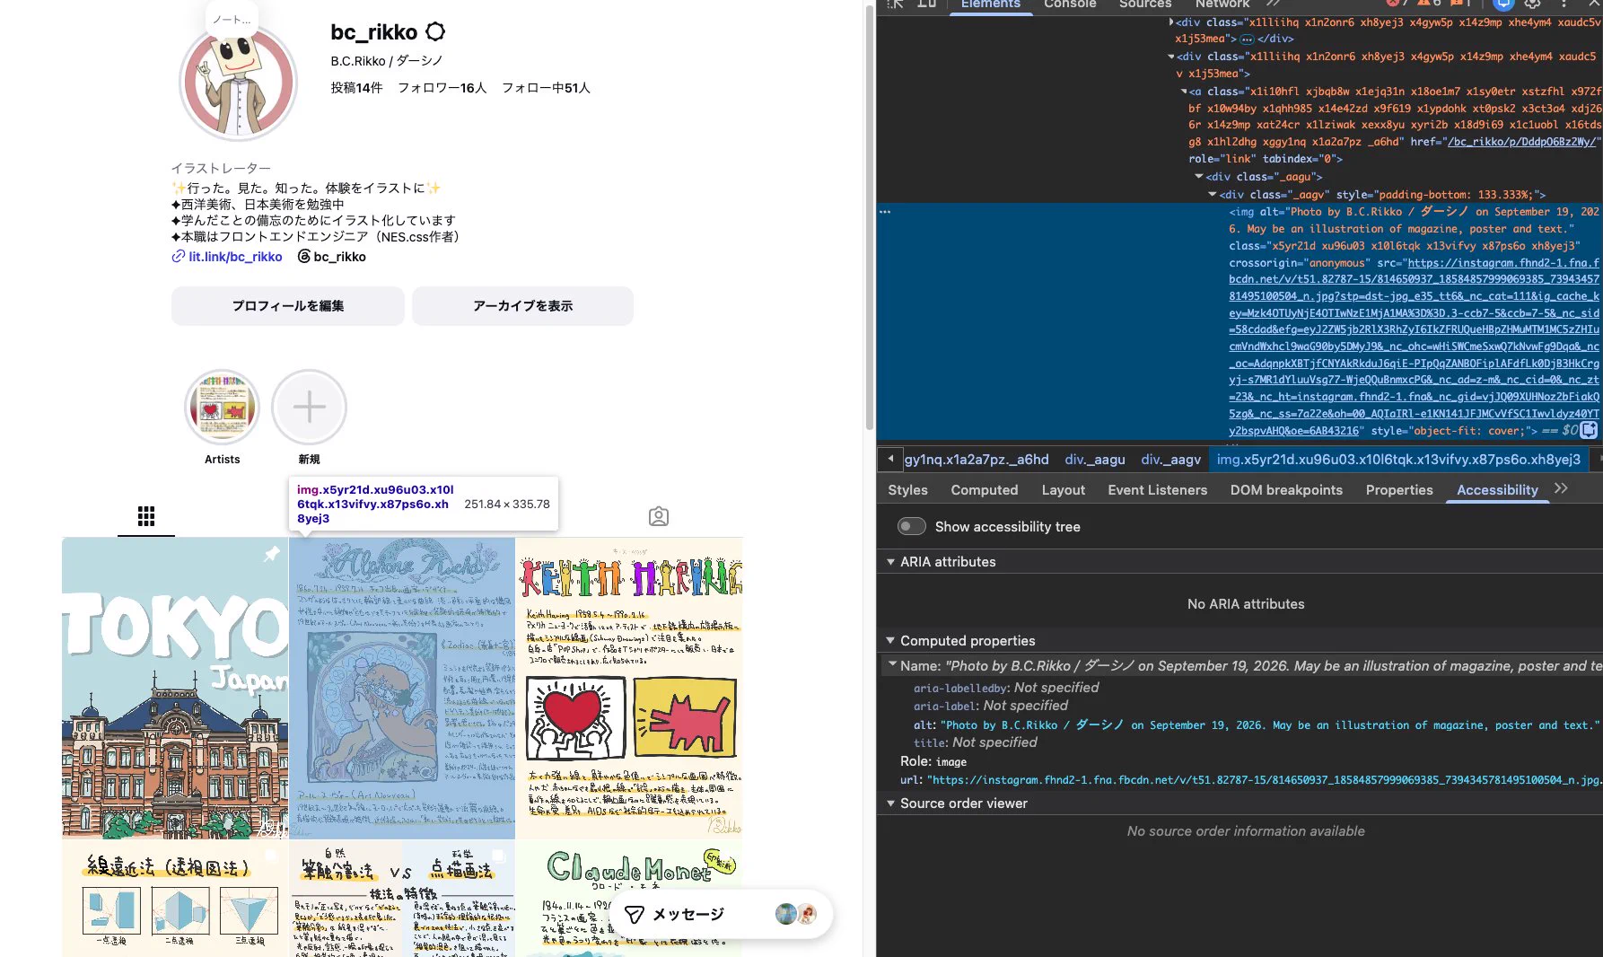Viewport: 1603px width, 957px height.
Task: Collapse the Source order viewer section
Action: click(890, 803)
